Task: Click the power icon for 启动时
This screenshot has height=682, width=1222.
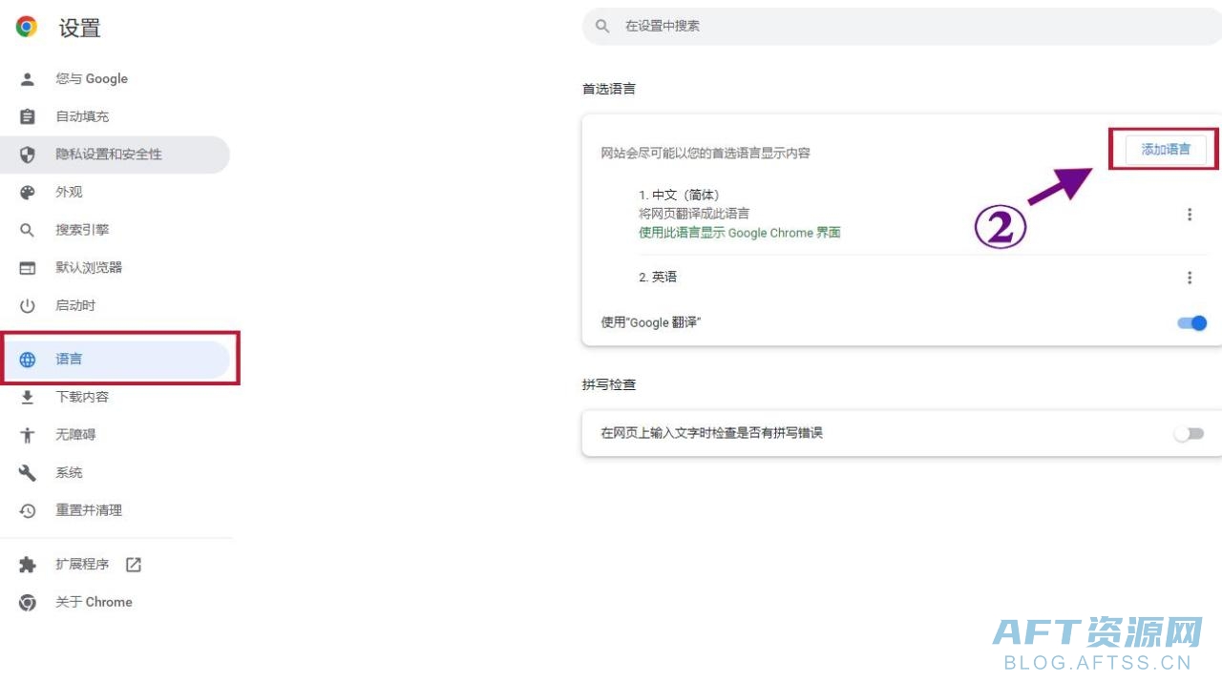Action: (28, 306)
